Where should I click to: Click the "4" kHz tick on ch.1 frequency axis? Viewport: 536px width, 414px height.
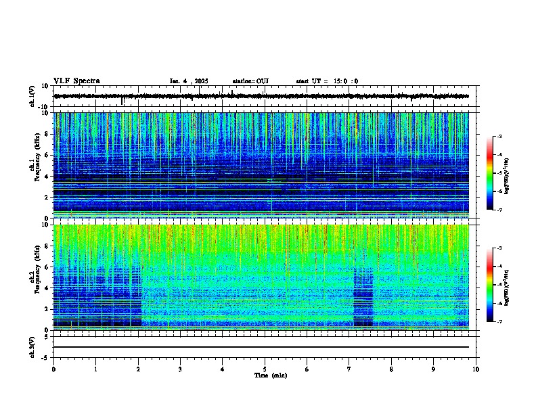click(47, 177)
